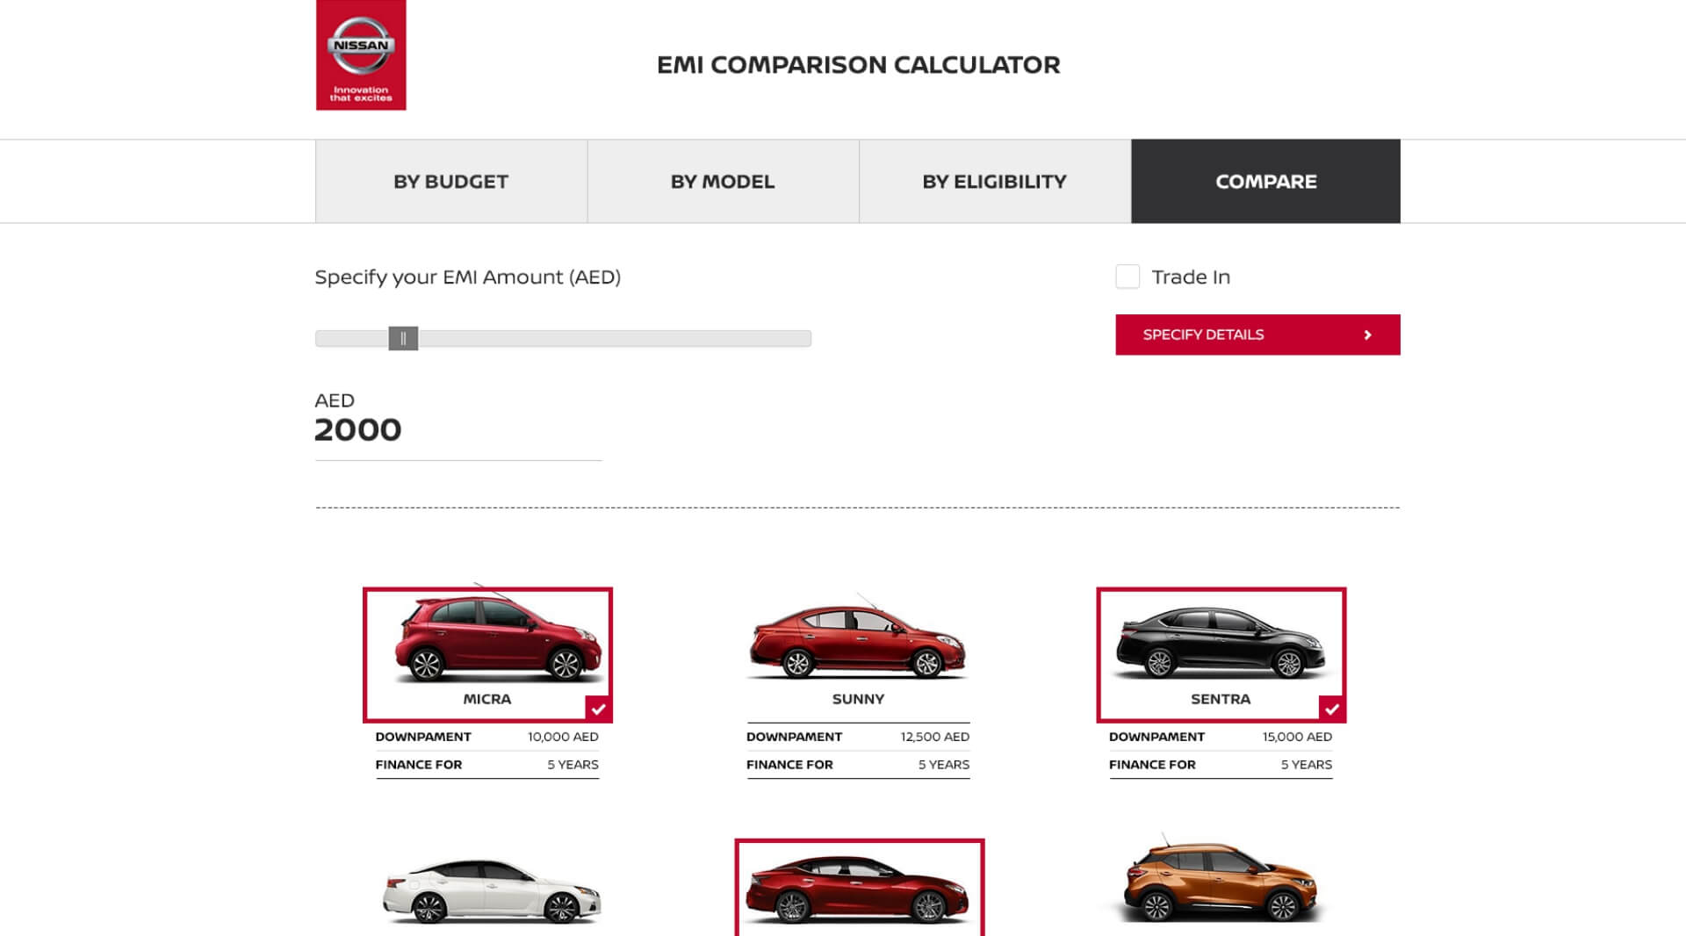Click Sentra FINANCE FOR label
Screen dimensions: 1686x936
pyautogui.click(x=1152, y=765)
